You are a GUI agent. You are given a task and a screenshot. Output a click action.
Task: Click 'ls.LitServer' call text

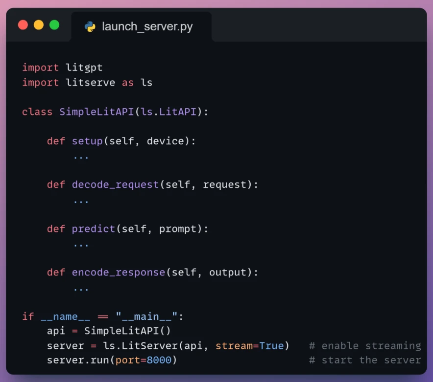click(x=140, y=346)
